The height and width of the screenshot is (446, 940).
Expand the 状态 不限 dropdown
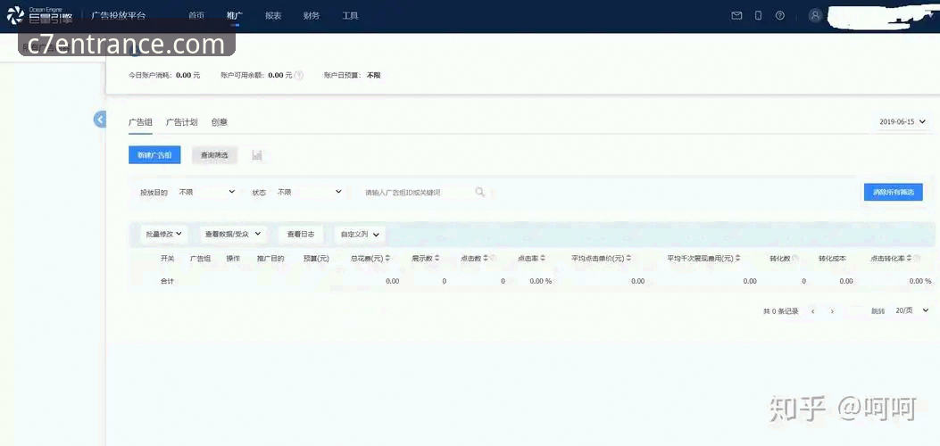[x=310, y=192]
